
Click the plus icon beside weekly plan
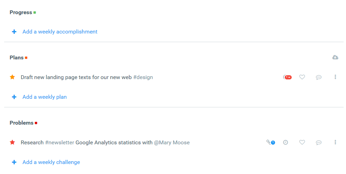click(14, 97)
